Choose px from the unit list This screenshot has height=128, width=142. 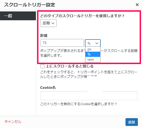click(93, 49)
